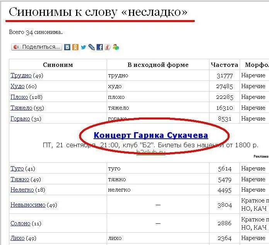Click the Синоним column header
Viewport: 269px width, 245px height.
coord(58,65)
